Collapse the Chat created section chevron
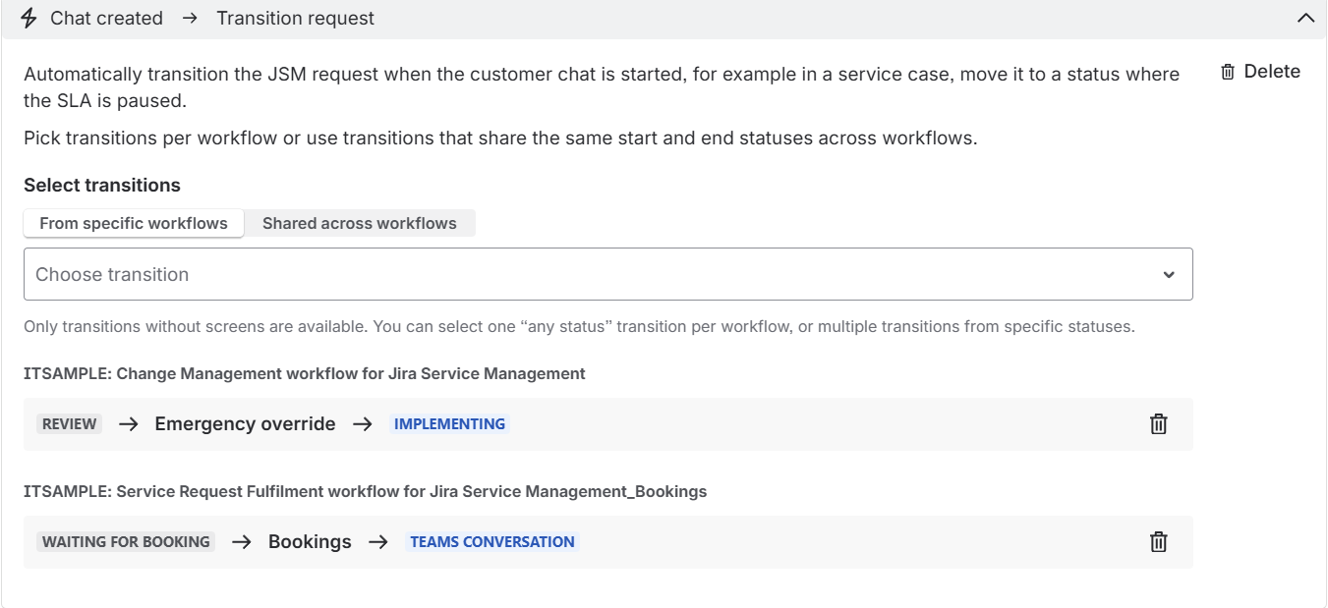Viewport: 1328px width, 608px height. [1305, 19]
